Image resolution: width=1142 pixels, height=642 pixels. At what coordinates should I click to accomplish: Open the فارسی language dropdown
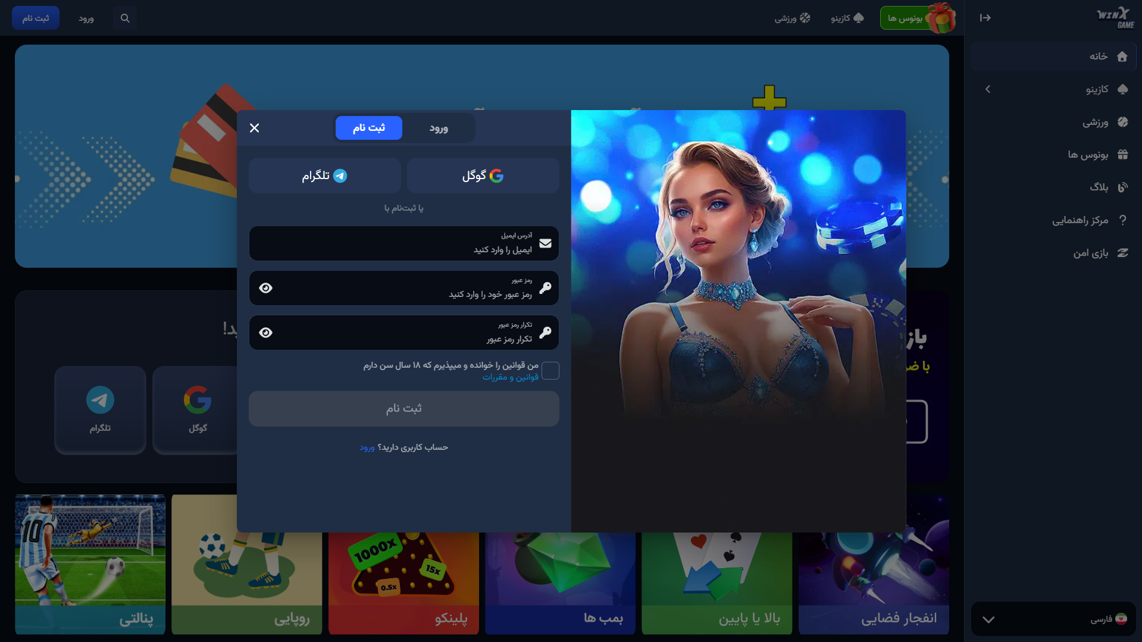click(x=1053, y=619)
